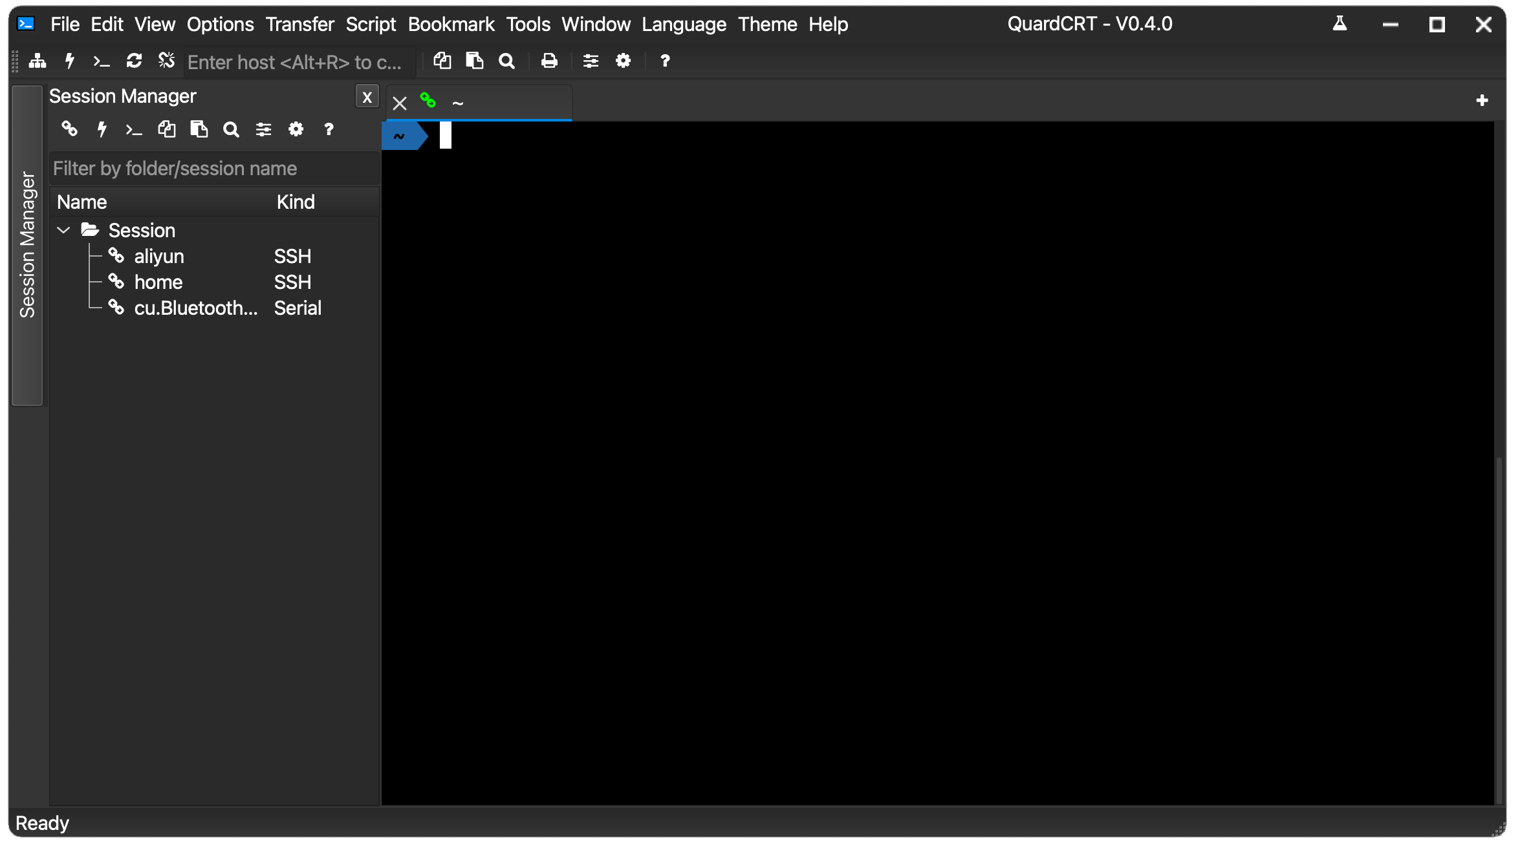This screenshot has height=848, width=1520.
Task: Click the find magnifier icon in main toolbar
Action: pos(507,61)
